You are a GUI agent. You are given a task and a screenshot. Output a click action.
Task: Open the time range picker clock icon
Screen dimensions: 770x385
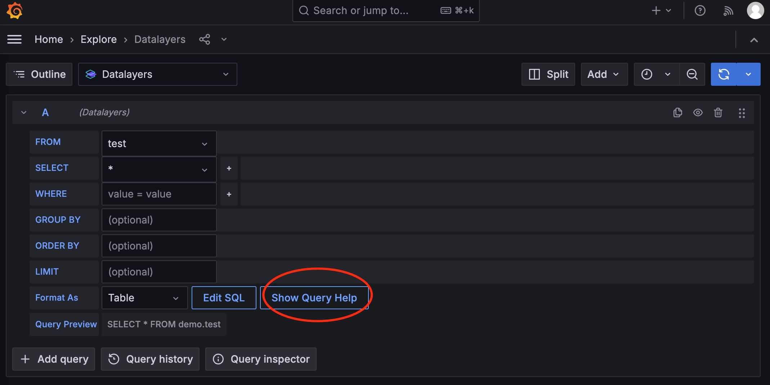point(647,74)
